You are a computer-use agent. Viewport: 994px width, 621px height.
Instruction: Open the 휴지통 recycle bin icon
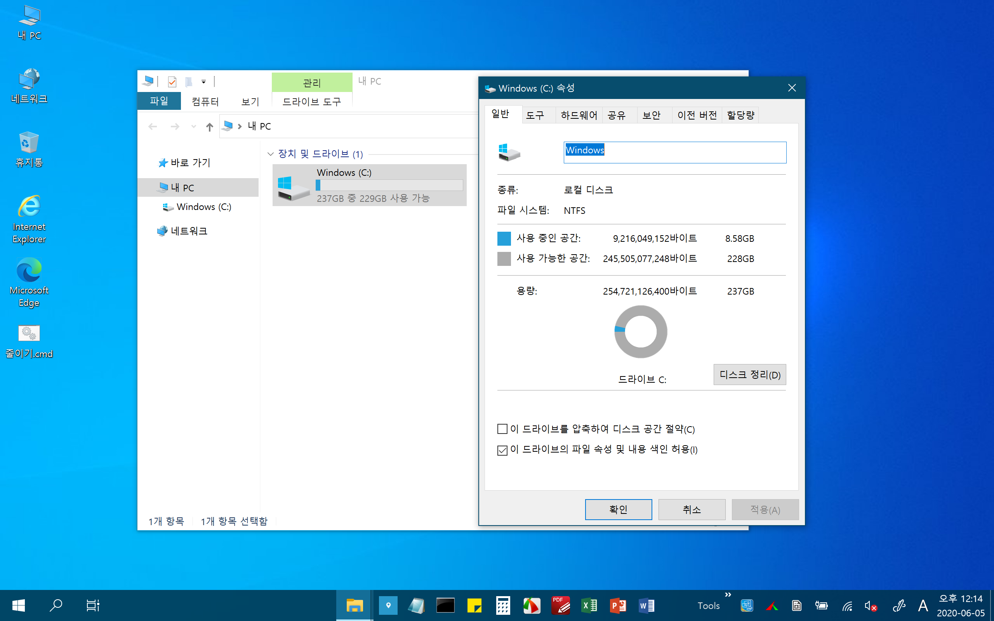[29, 149]
